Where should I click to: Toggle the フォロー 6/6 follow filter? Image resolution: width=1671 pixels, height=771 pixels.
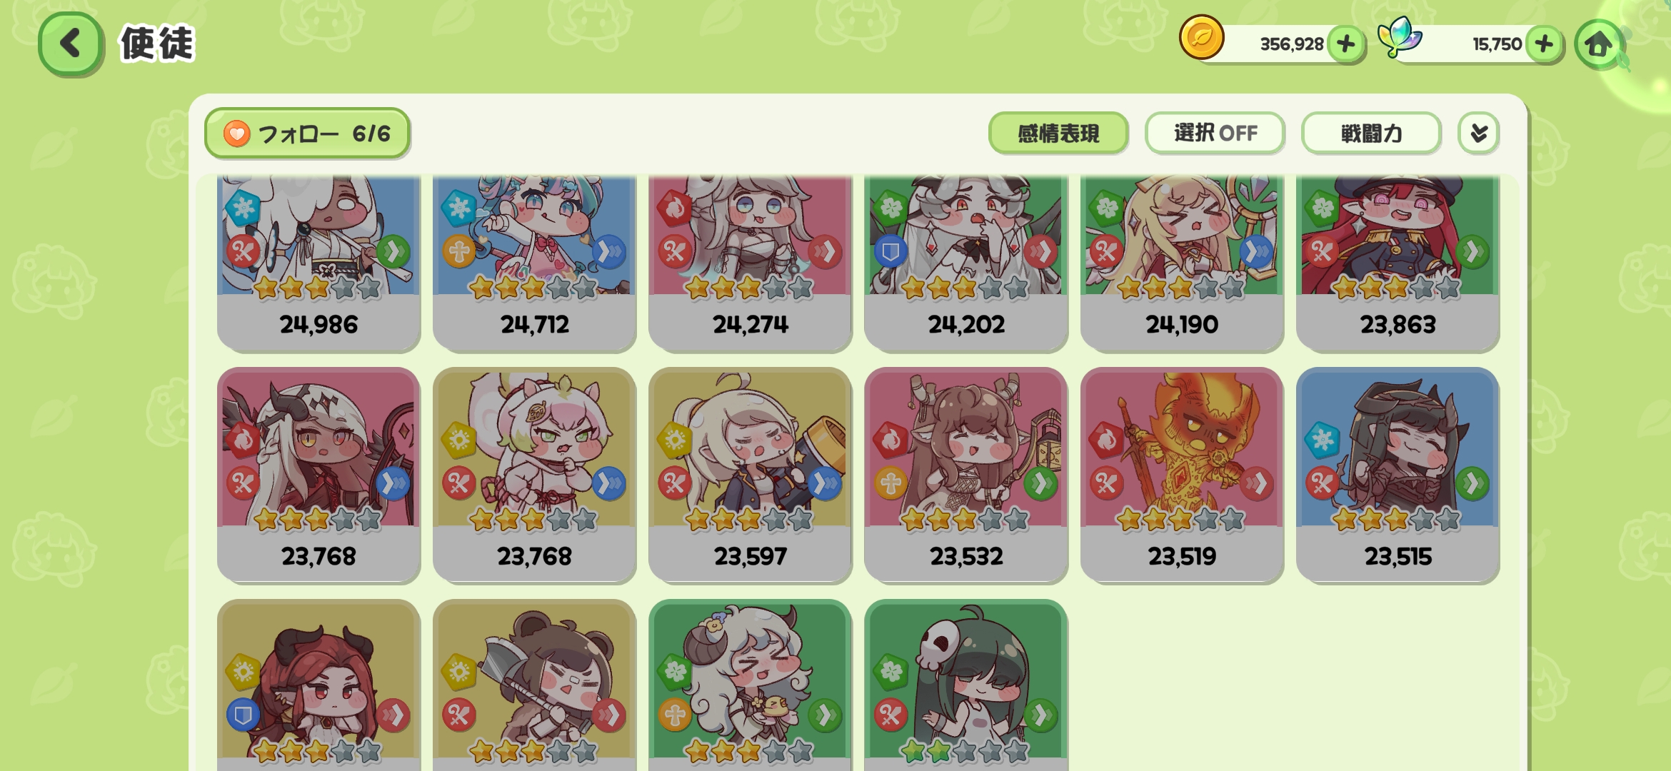tap(307, 133)
